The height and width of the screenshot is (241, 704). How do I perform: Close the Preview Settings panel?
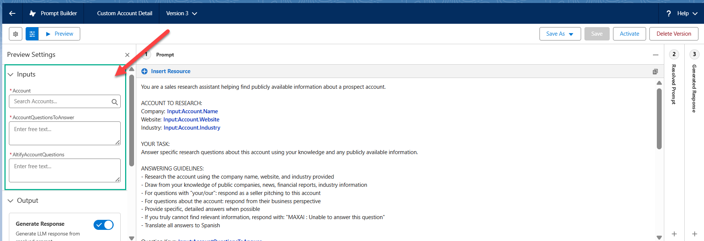127,55
